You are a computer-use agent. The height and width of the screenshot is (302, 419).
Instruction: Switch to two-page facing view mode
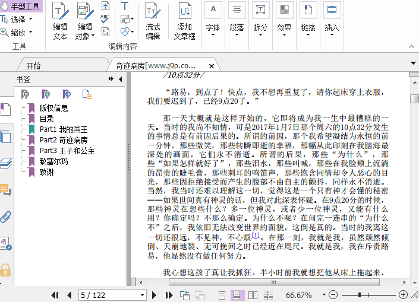point(253,295)
